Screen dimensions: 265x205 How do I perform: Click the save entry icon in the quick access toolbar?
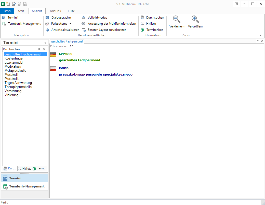point(19,4)
